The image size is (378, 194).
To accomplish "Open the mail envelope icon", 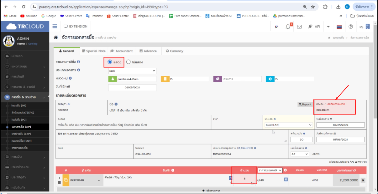I will [299, 27].
